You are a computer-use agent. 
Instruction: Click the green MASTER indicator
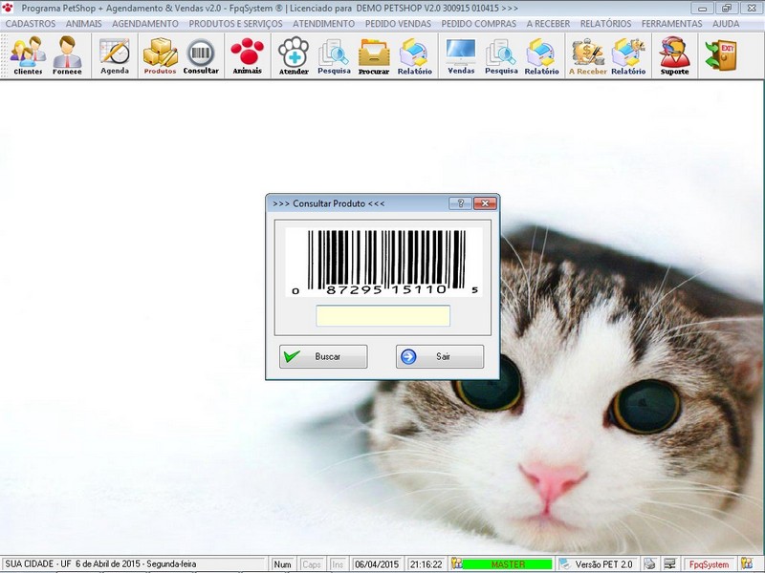coord(508,564)
